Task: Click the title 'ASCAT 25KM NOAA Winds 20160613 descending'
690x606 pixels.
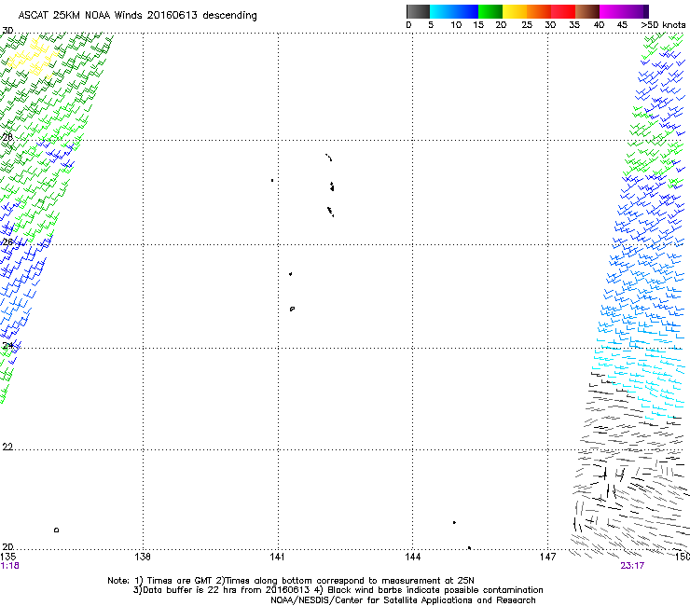Action: pos(137,16)
